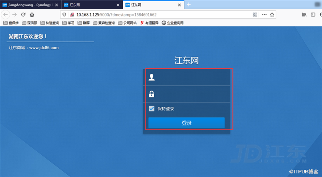Screen dimensions: 322x177
Task: Open the 公司网站 bookmark folder
Action: coord(127,23)
